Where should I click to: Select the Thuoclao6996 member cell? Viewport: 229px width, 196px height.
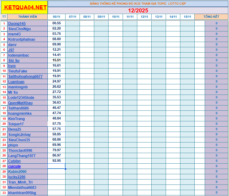[x=27, y=150]
